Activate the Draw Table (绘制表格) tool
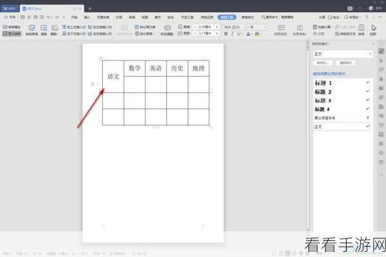 32,30
